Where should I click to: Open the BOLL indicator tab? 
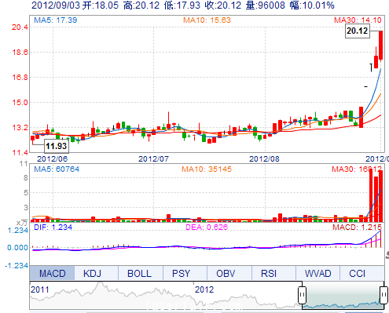point(139,273)
